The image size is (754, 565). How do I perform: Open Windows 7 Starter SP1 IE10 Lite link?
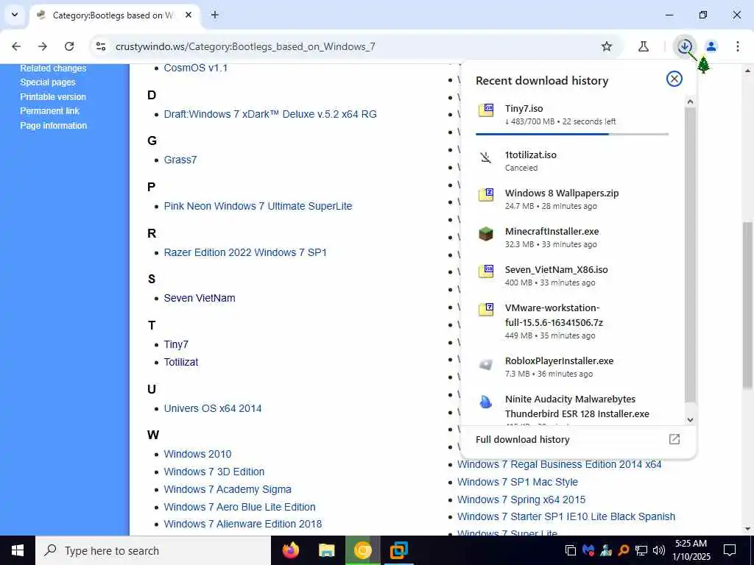pyautogui.click(x=566, y=517)
